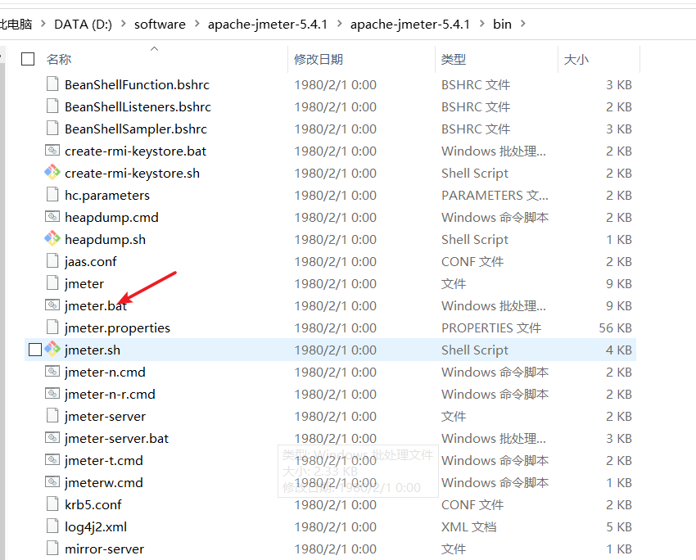Click the jaas.conf file icon

click(x=52, y=260)
